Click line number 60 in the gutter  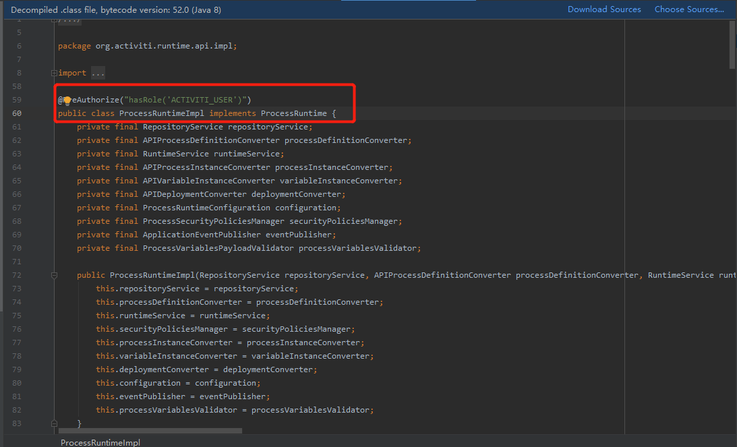point(18,113)
